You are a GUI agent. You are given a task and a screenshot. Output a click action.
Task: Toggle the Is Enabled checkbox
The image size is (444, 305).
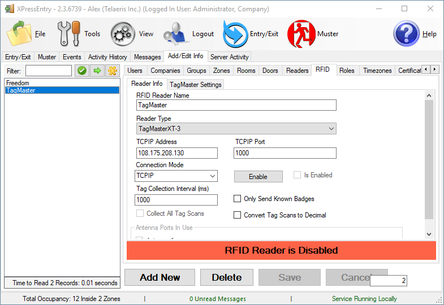point(297,175)
